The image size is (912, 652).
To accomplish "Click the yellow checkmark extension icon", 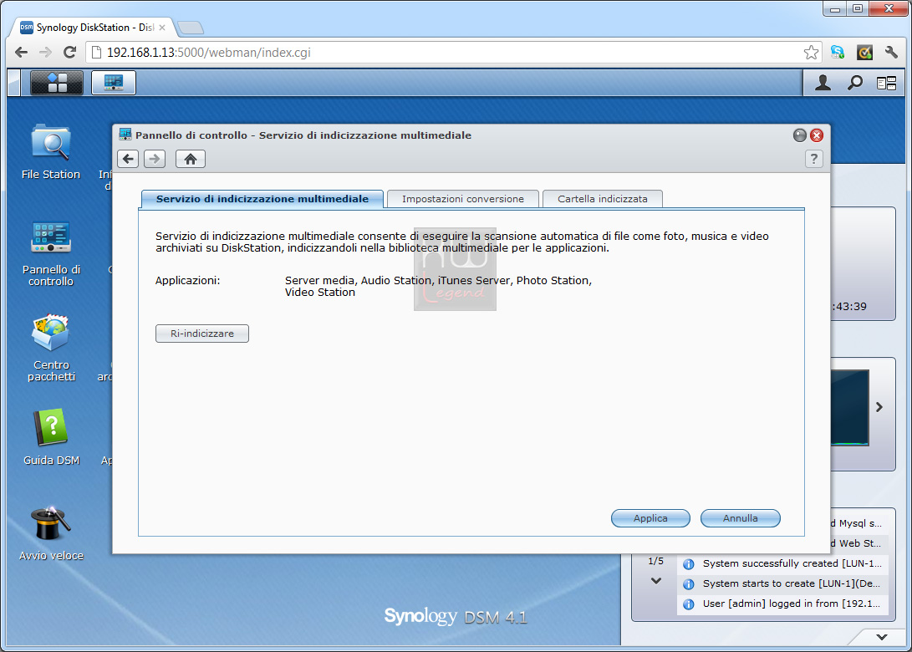I will pyautogui.click(x=865, y=53).
